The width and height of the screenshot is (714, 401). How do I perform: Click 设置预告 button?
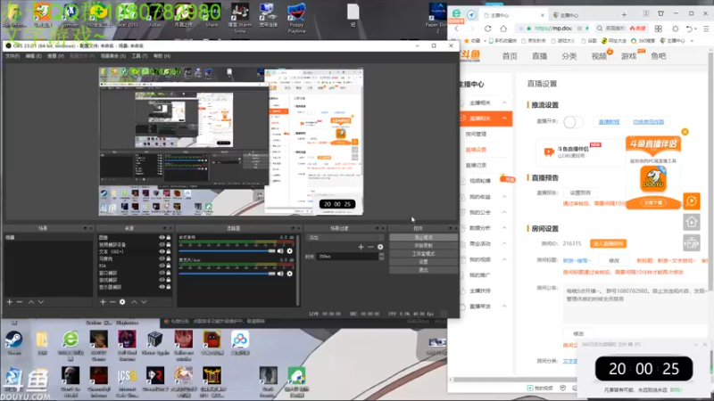(x=580, y=192)
